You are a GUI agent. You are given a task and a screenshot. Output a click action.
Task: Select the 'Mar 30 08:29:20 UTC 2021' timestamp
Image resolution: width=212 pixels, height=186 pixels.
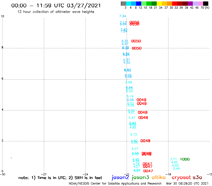[187, 183]
